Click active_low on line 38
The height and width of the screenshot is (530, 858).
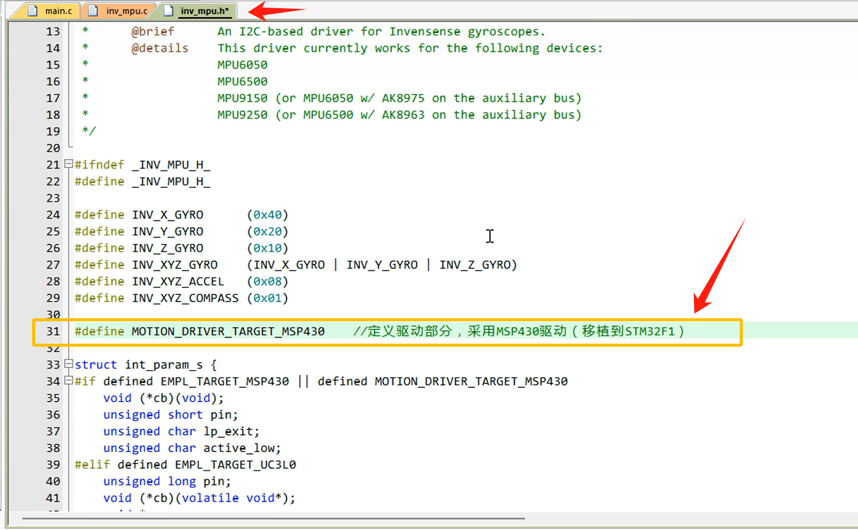(x=239, y=448)
